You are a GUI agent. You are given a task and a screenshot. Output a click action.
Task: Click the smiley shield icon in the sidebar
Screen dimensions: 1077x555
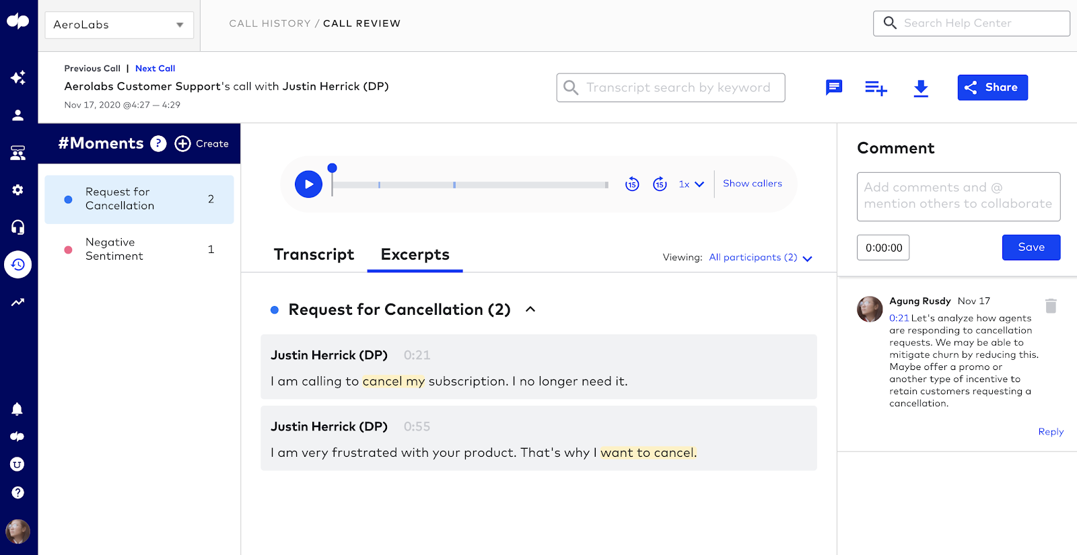pyautogui.click(x=18, y=464)
